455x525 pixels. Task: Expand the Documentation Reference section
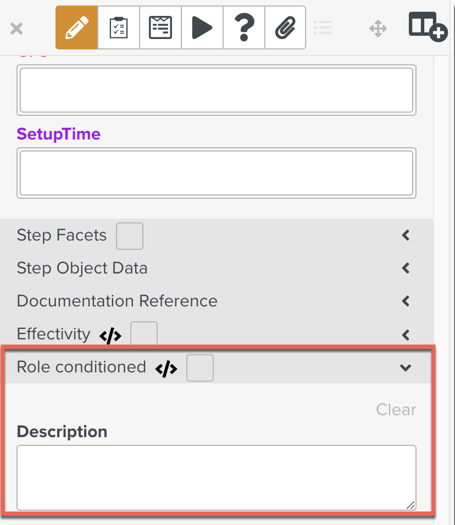click(406, 301)
